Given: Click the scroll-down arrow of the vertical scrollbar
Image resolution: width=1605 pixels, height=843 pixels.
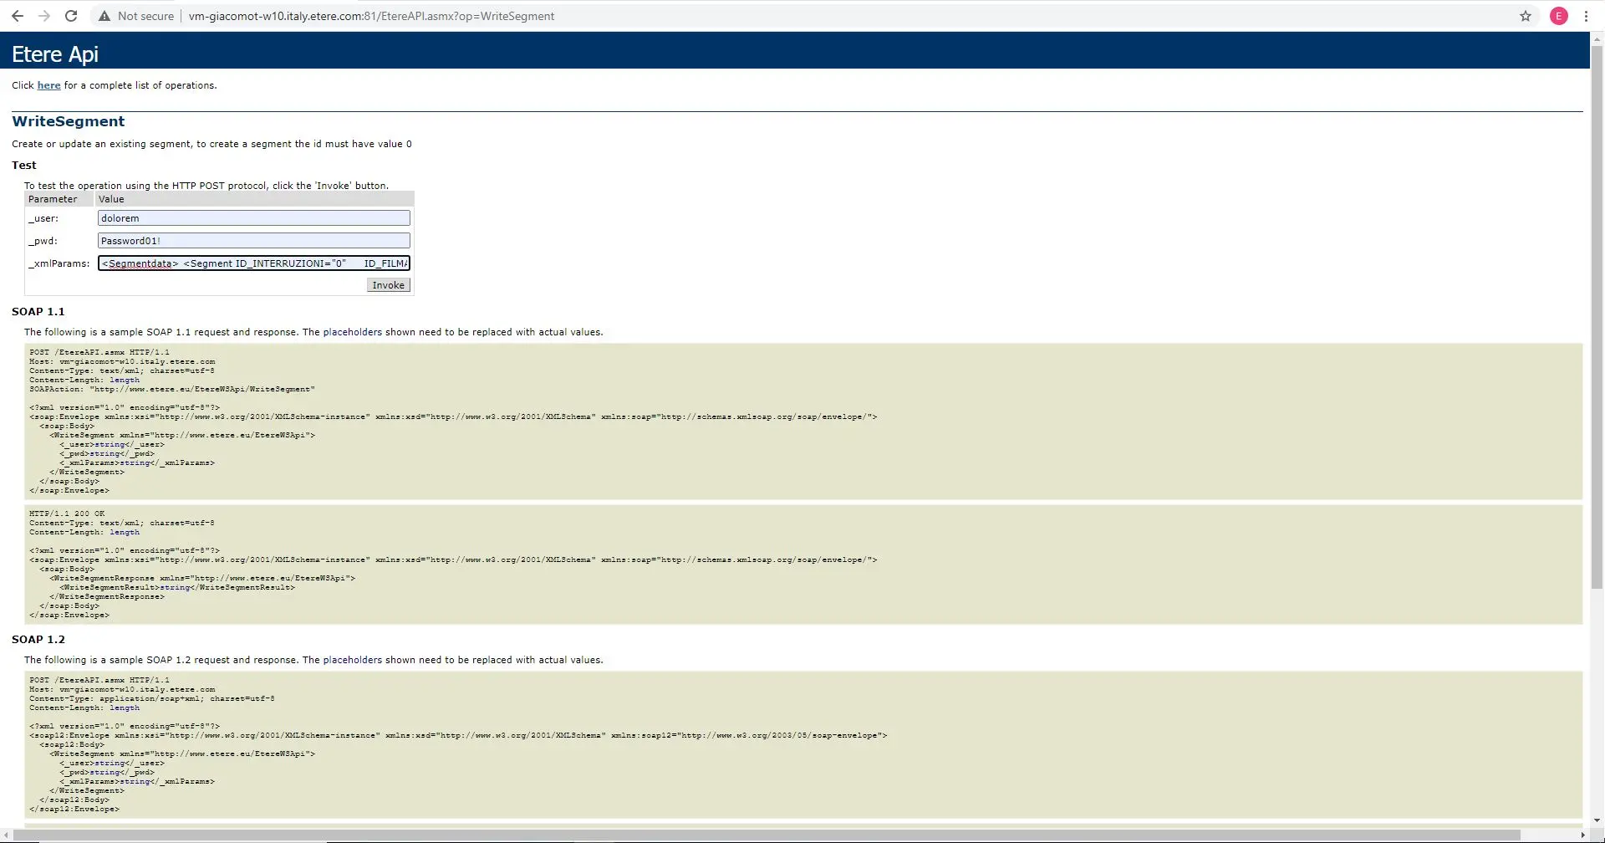Looking at the screenshot, I should coord(1597,820).
